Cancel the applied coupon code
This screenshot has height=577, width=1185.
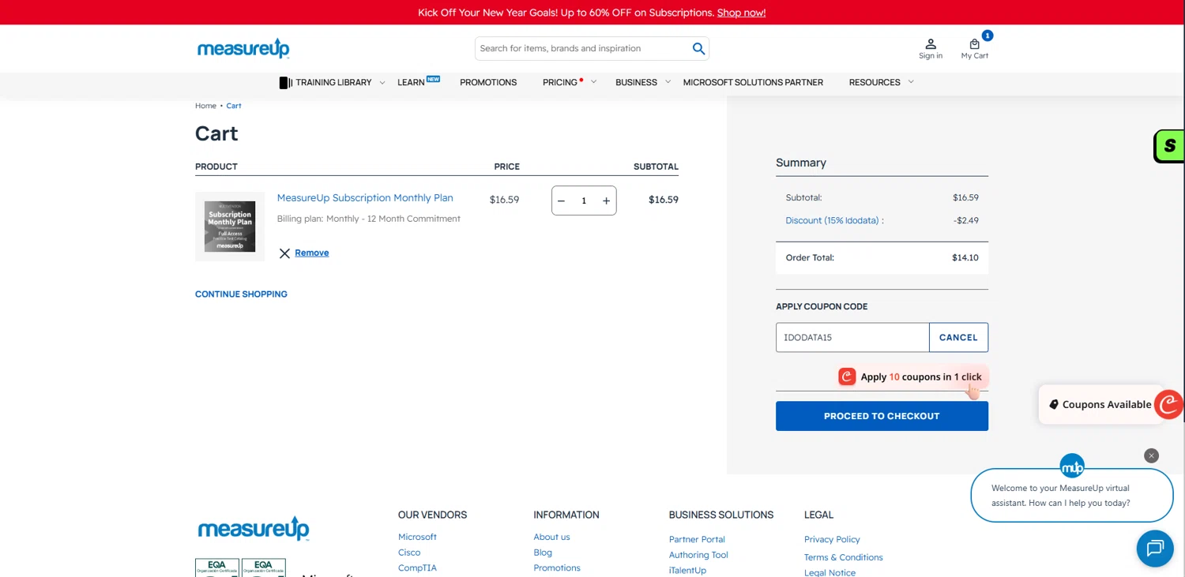pyautogui.click(x=958, y=338)
